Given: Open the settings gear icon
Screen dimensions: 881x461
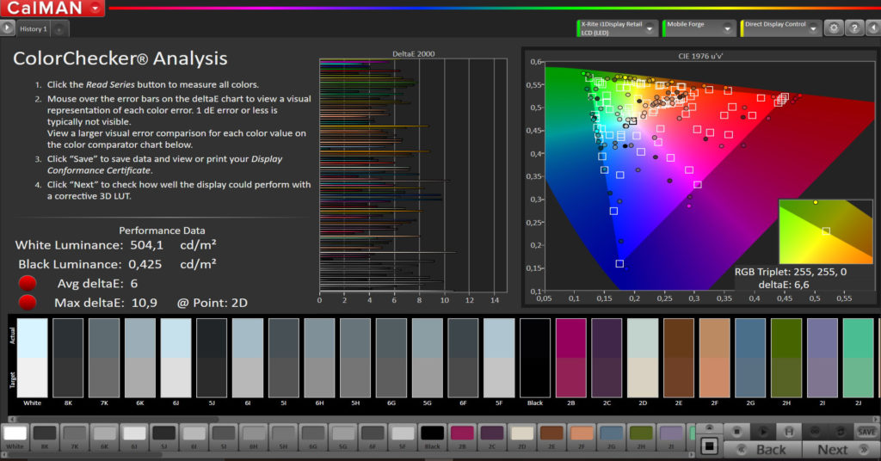Looking at the screenshot, I should (x=833, y=28).
